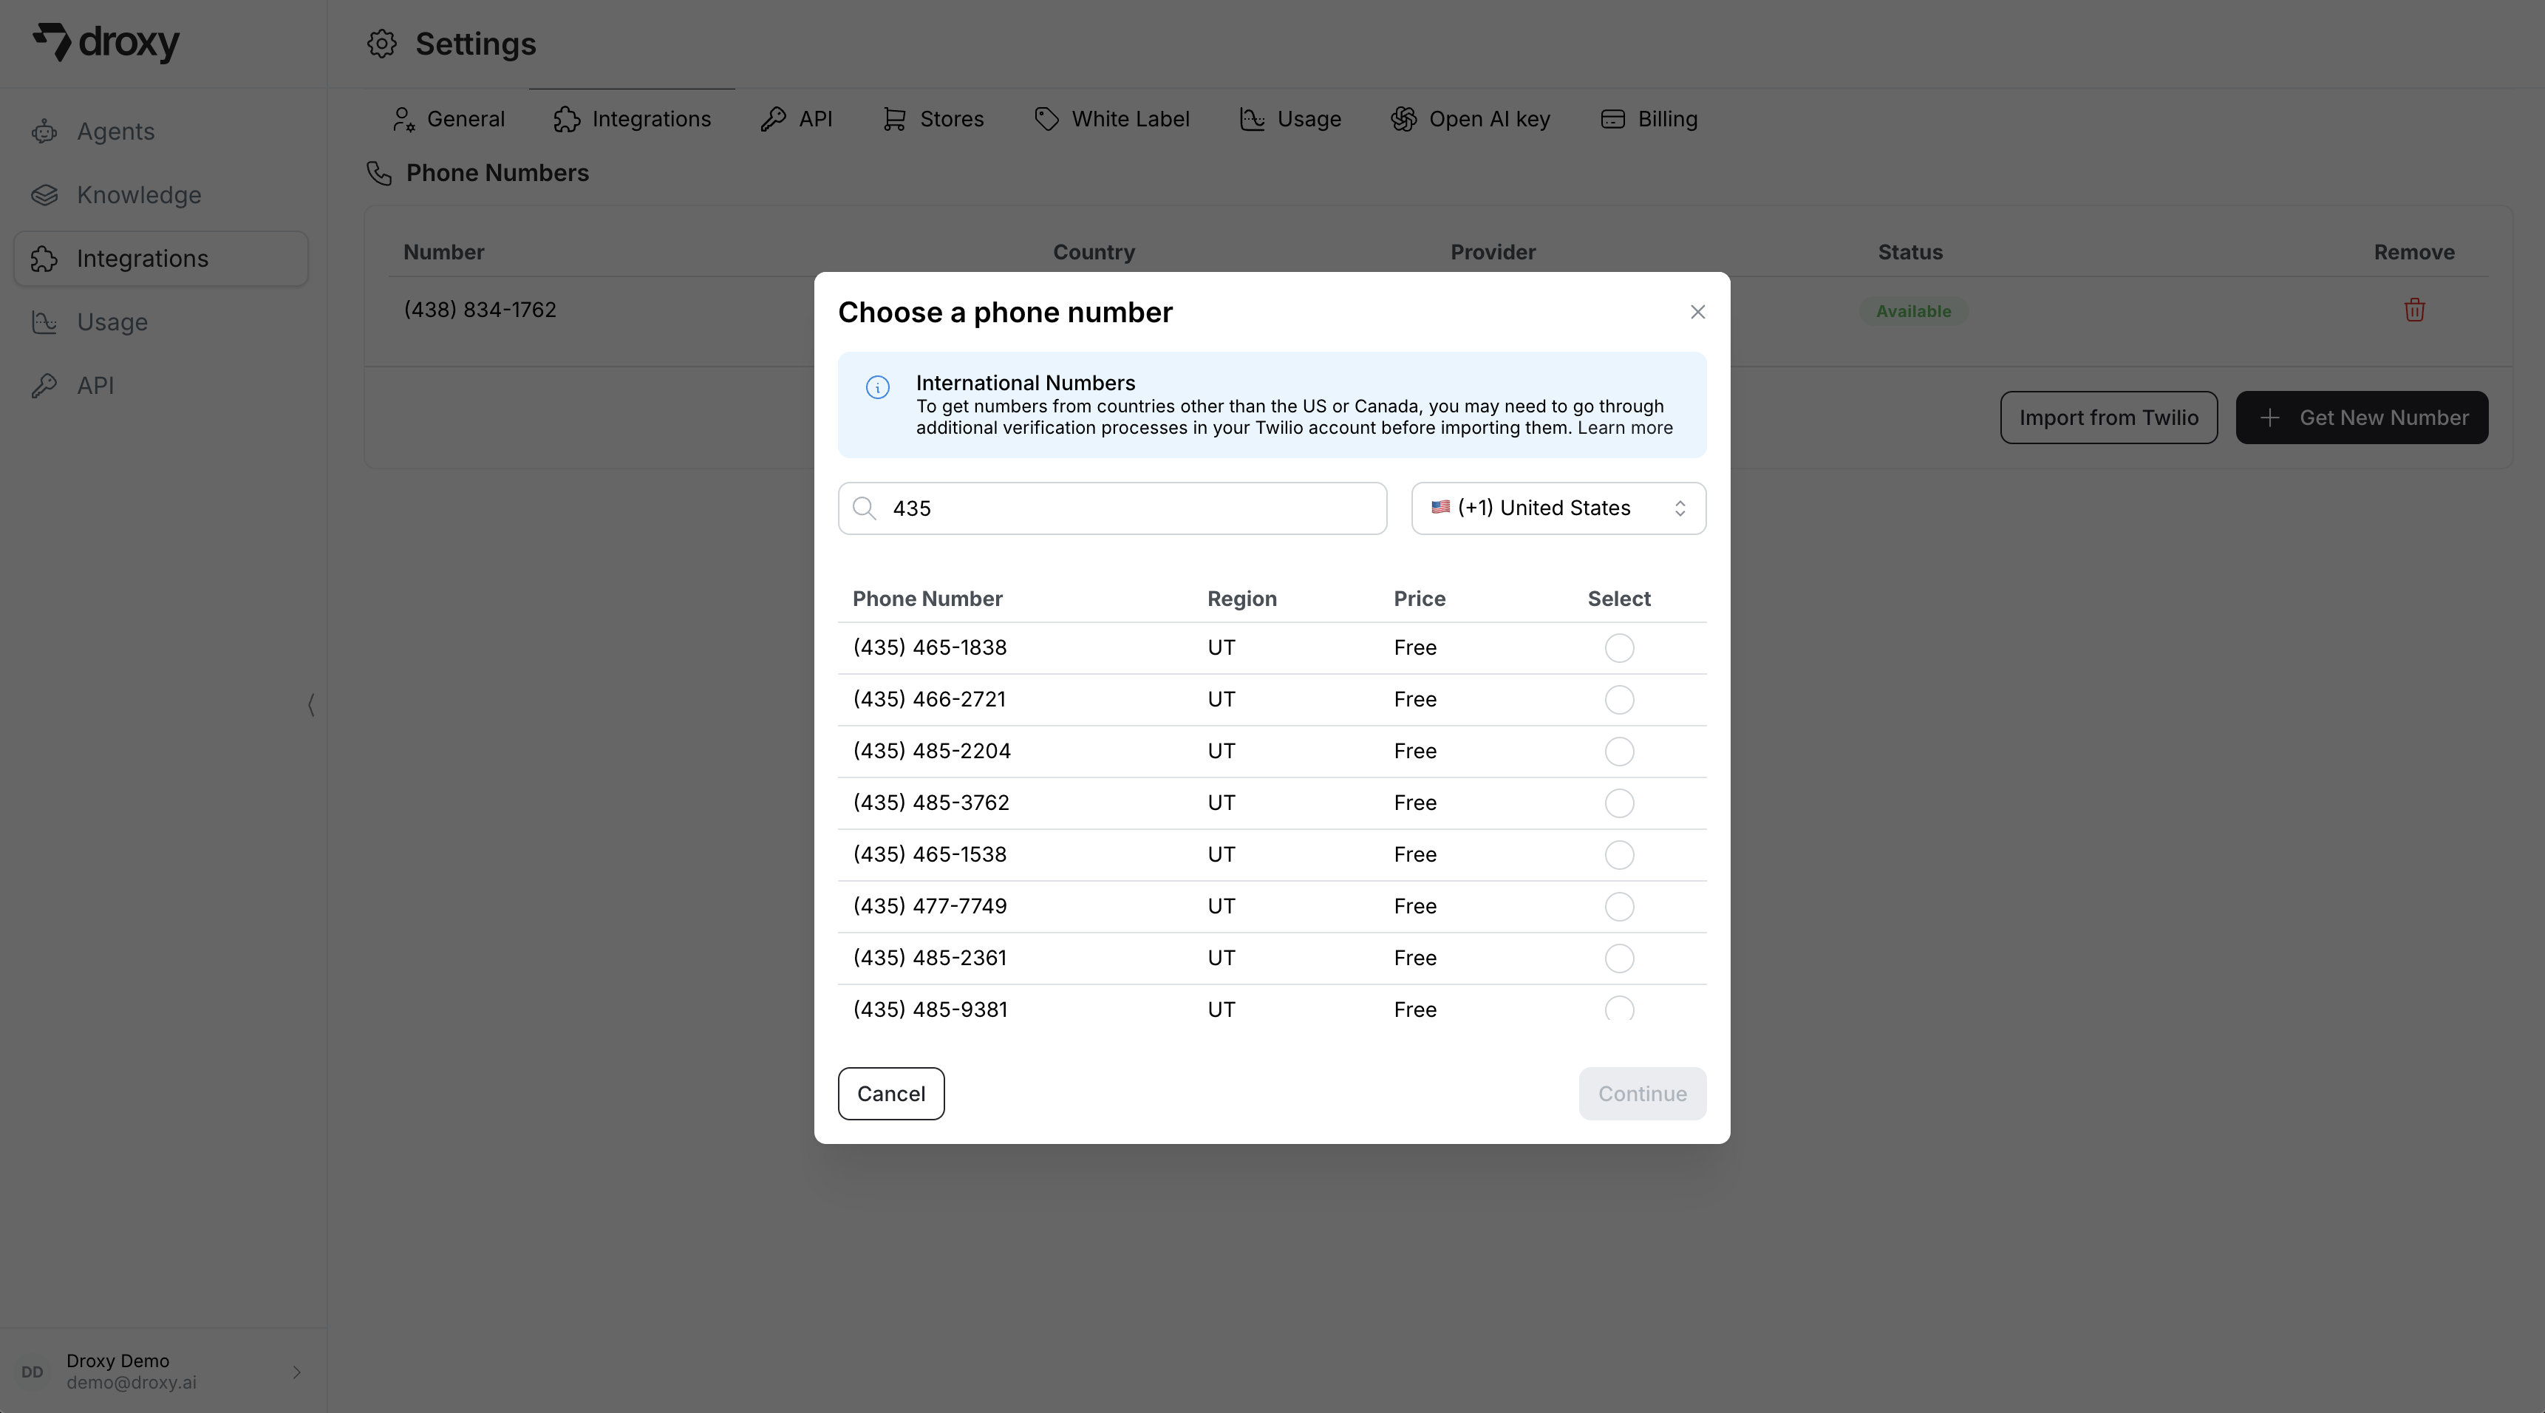2545x1413 pixels.
Task: Click the Knowledge layers icon
Action: point(44,194)
